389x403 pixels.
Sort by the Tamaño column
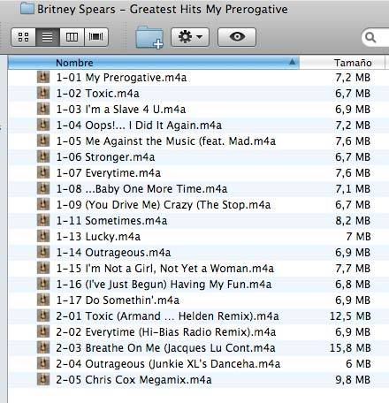click(342, 63)
